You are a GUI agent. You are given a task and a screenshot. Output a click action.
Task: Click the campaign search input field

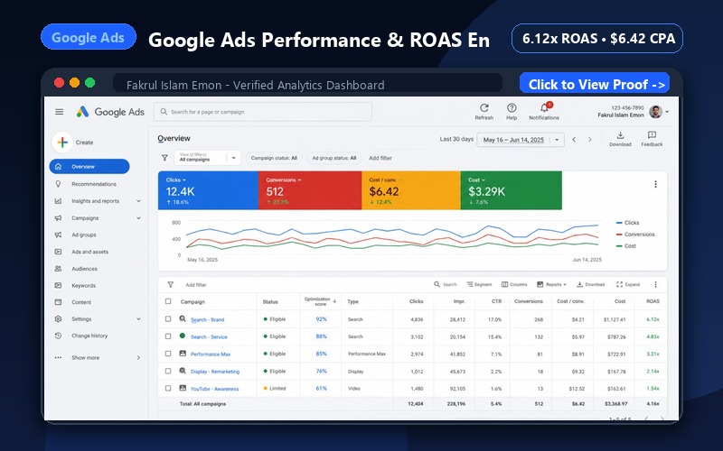pos(263,112)
